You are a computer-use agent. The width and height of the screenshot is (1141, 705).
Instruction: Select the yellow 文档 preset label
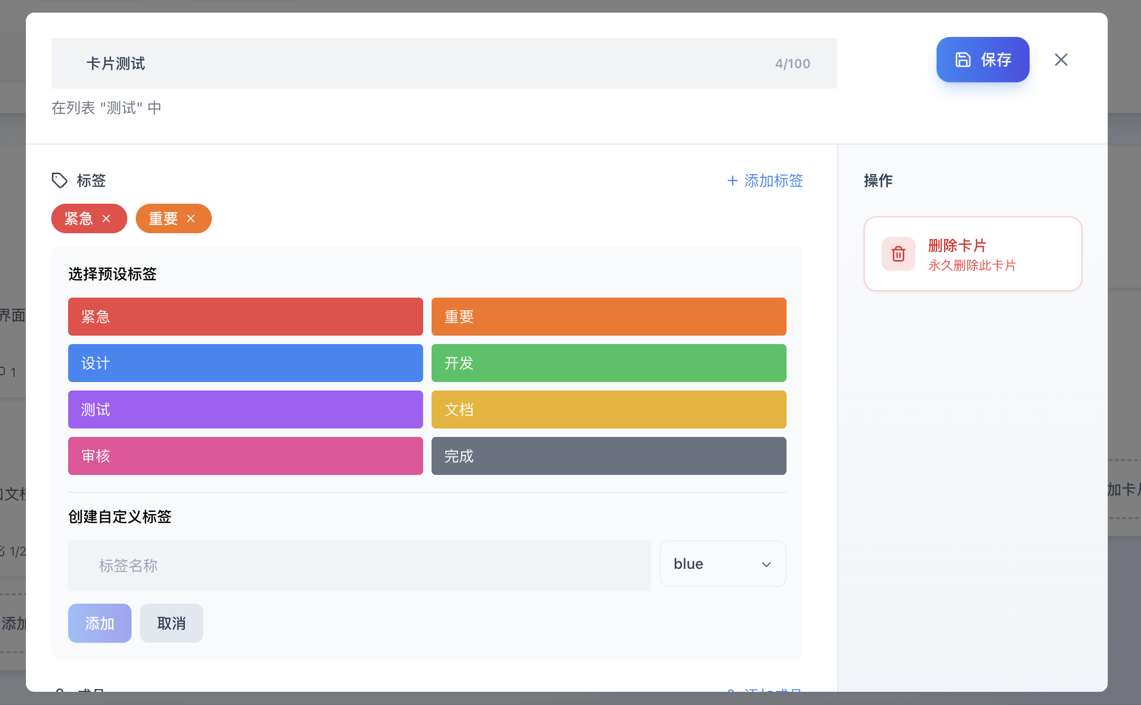pyautogui.click(x=609, y=409)
